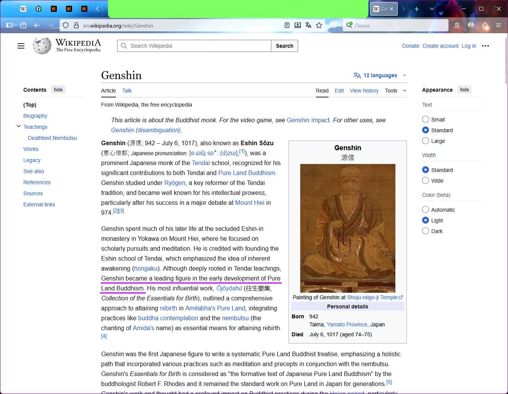List all open tabs chevron

click(x=432, y=9)
